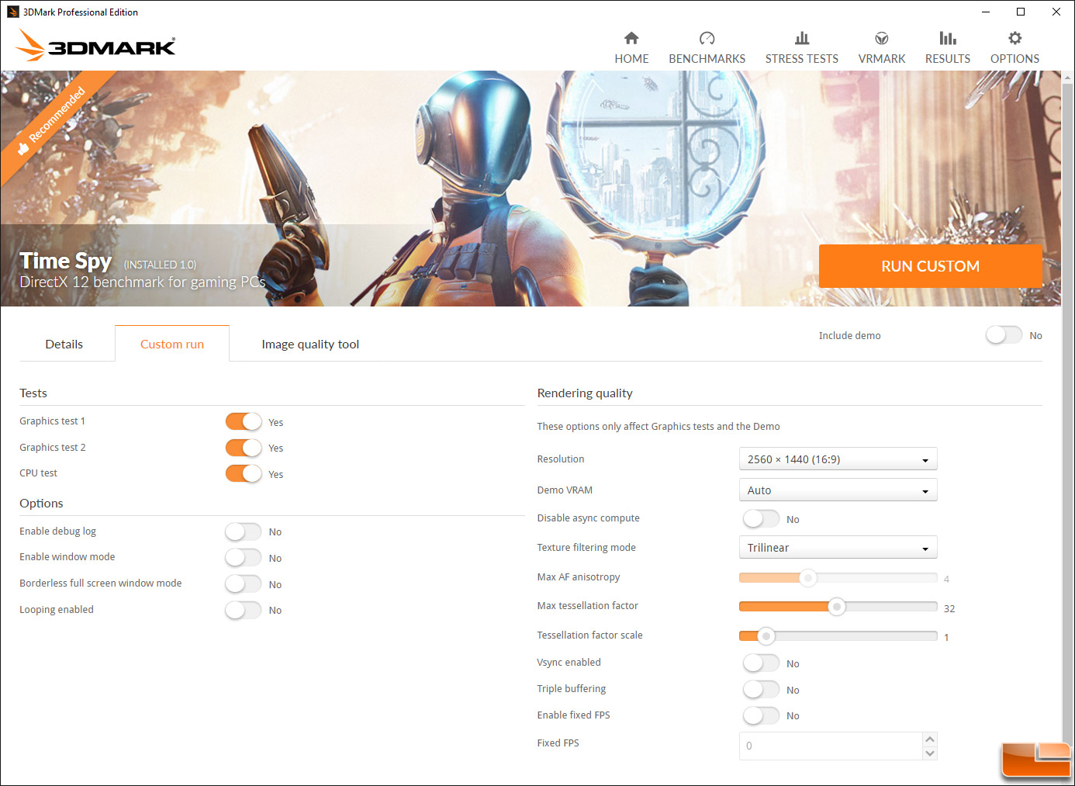This screenshot has height=786, width=1075.
Task: Click the Max tessellation factor slider handle
Action: pyautogui.click(x=836, y=607)
